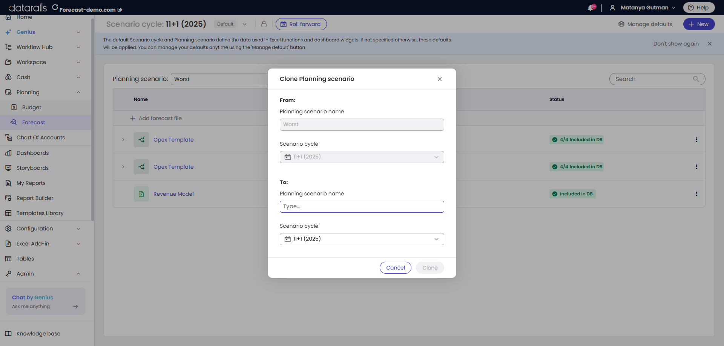The height and width of the screenshot is (346, 724).
Task: Click the Roll forward button
Action: [301, 24]
